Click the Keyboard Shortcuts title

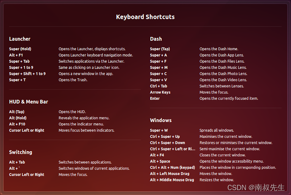[145, 17]
